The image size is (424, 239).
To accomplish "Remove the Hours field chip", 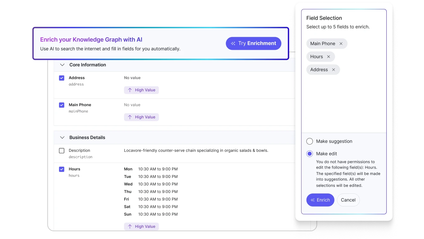I will coord(328,57).
